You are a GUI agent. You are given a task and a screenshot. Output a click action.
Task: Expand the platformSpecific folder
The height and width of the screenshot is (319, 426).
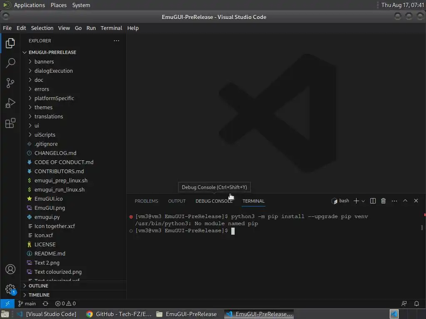[x=73, y=98]
